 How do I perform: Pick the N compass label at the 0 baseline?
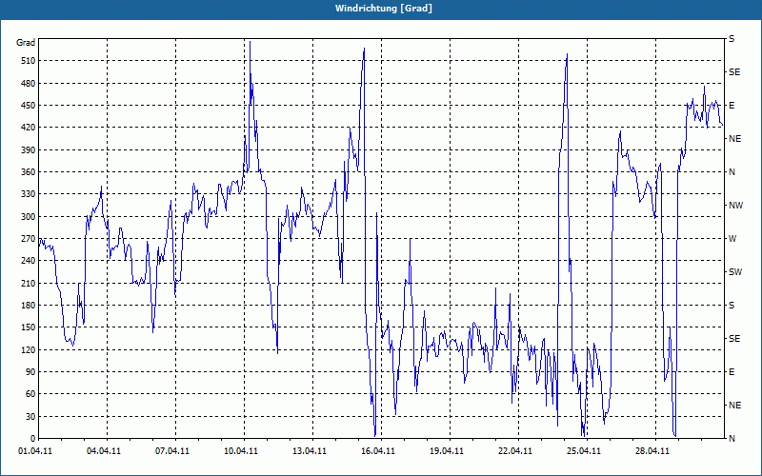click(732, 439)
